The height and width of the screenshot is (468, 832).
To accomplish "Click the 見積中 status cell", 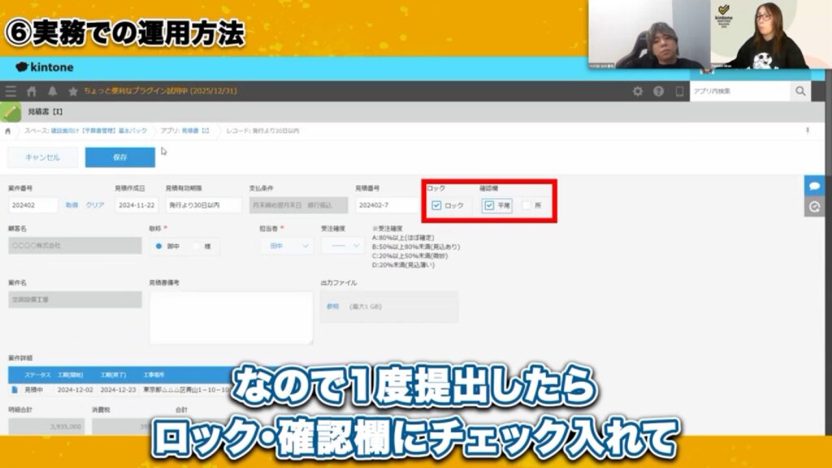I will point(34,390).
